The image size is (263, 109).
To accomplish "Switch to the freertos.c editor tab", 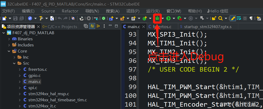I will pos(162,27).
